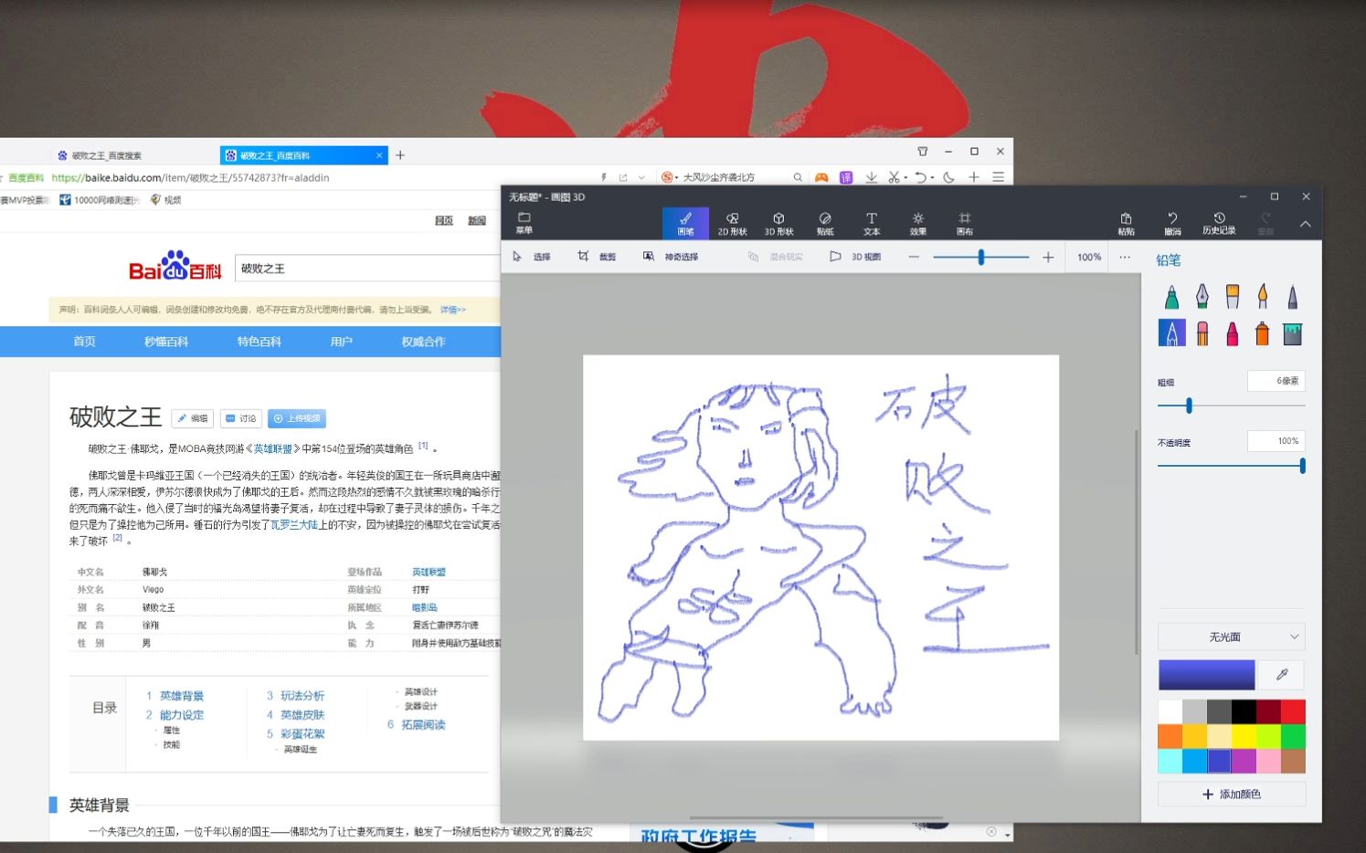Select the pixel pen tool
This screenshot has width=1366, height=853.
1292,296
